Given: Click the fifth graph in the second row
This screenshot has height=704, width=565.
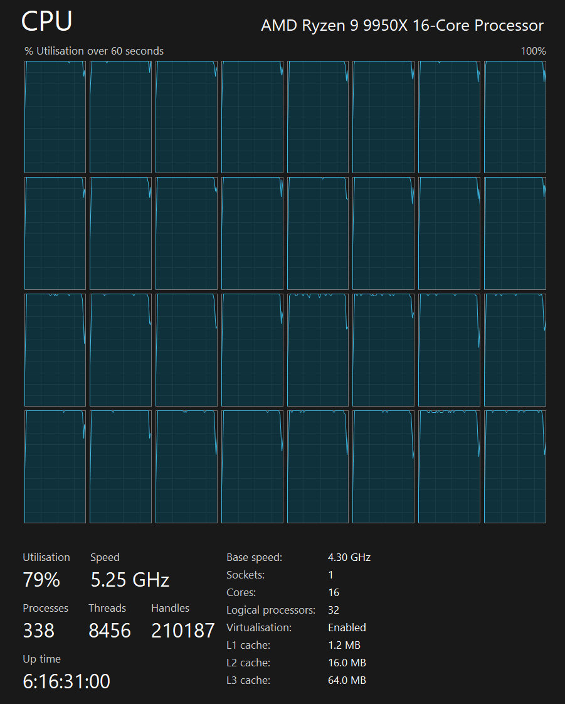Looking at the screenshot, I should 318,233.
